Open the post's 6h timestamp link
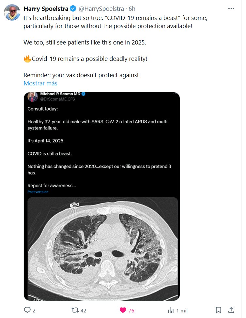Viewport: 246px width, 318px height. tap(132, 9)
